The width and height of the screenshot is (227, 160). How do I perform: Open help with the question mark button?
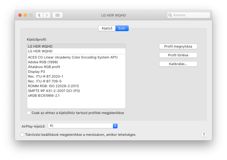click(204, 134)
